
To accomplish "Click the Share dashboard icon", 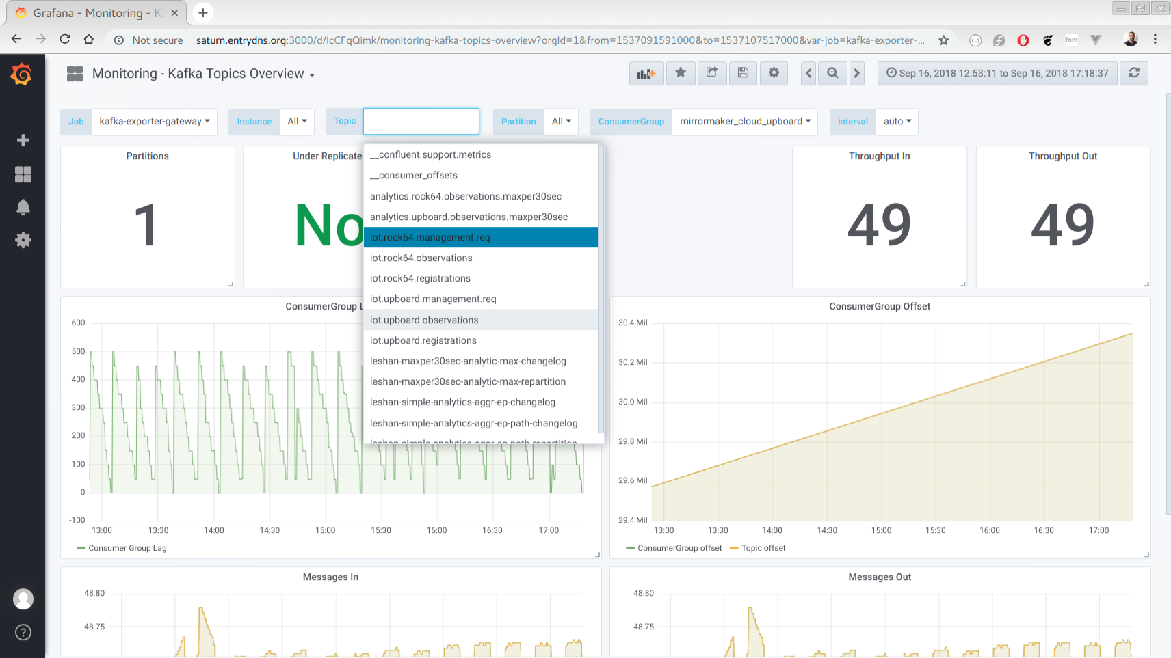I will click(x=712, y=73).
